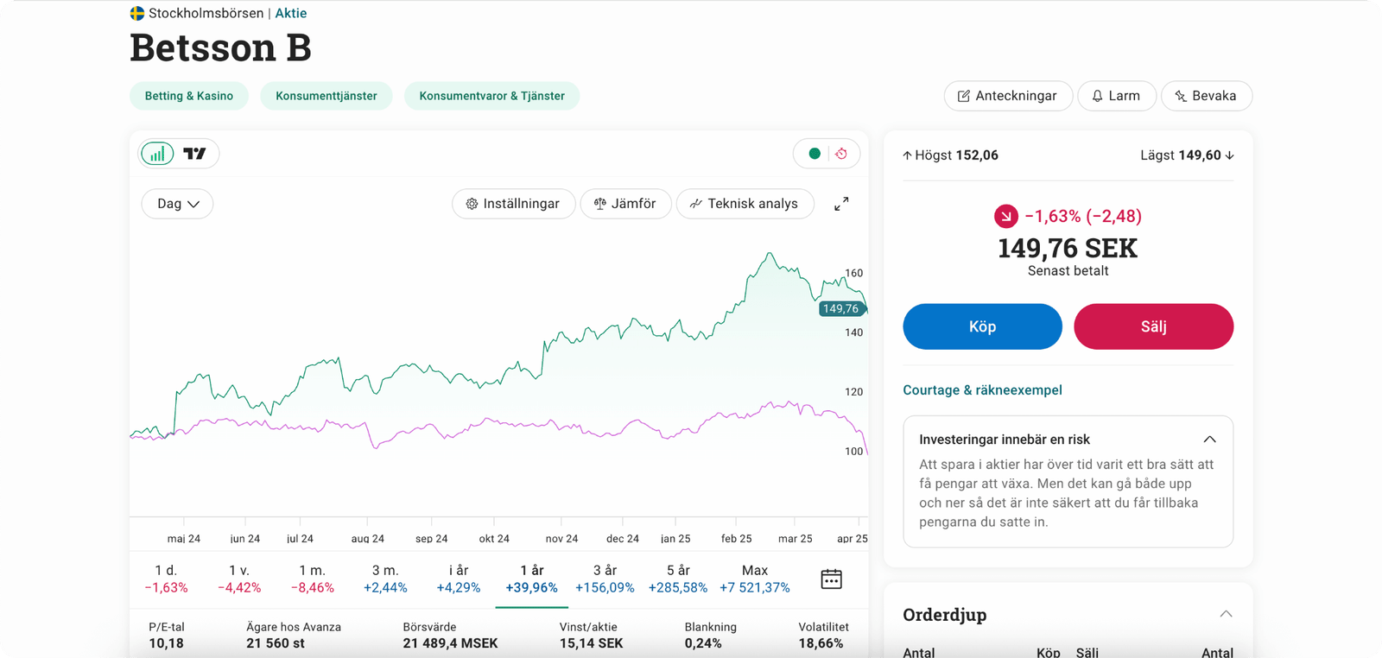Click Börsvärde value 21 489,4 MSEK

point(450,643)
